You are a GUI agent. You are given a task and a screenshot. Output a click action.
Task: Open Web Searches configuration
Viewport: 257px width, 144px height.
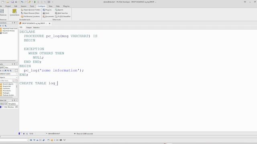pyautogui.click(x=61, y=13)
